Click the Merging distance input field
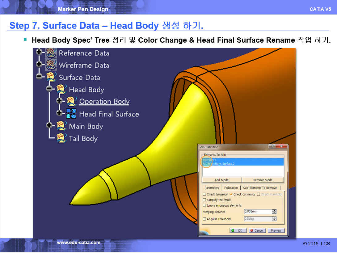This screenshot has width=337, height=253. click(x=257, y=212)
